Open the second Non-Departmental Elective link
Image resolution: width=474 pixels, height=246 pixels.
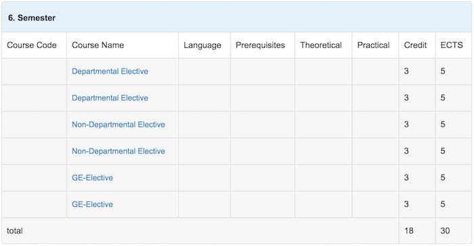tap(118, 151)
